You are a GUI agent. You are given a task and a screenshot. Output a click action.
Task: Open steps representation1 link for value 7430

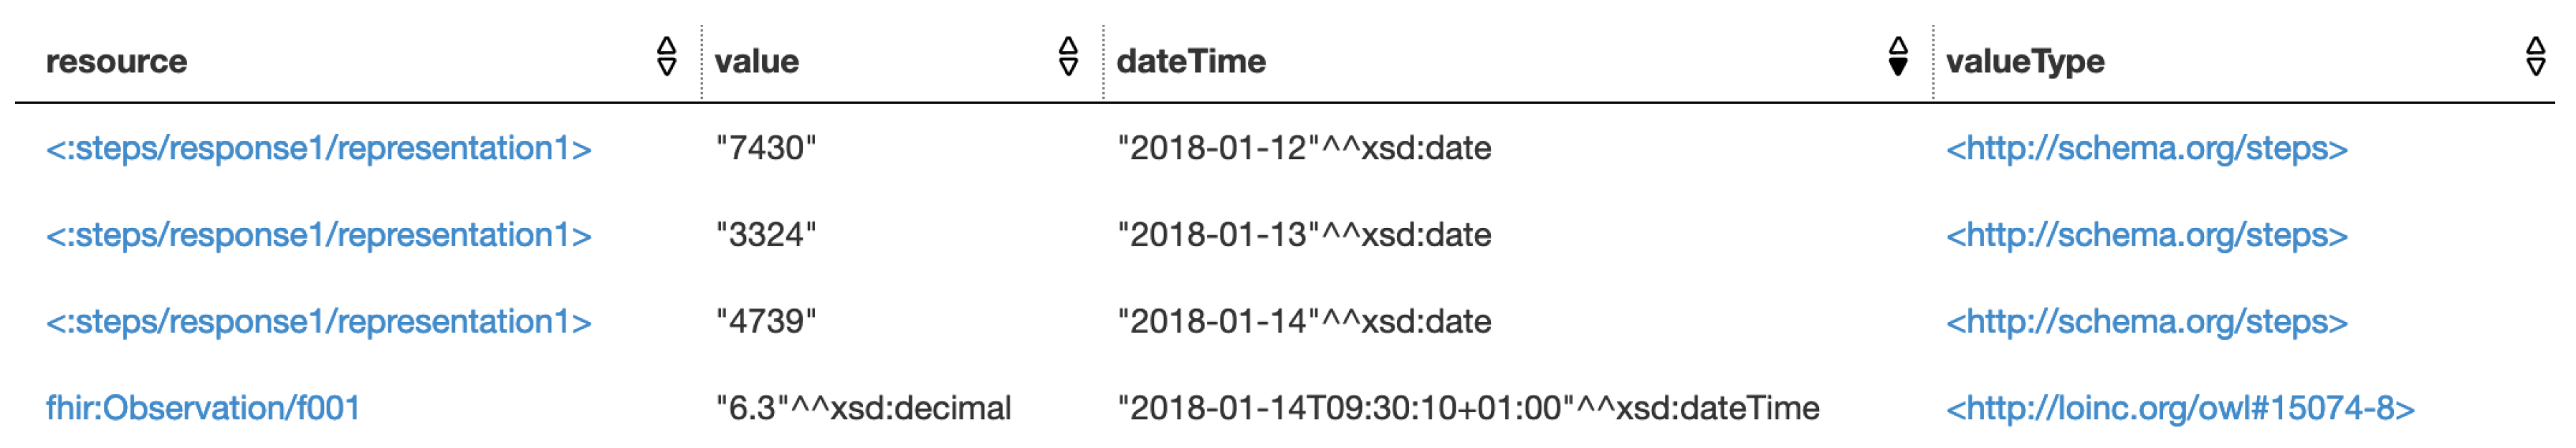[318, 149]
